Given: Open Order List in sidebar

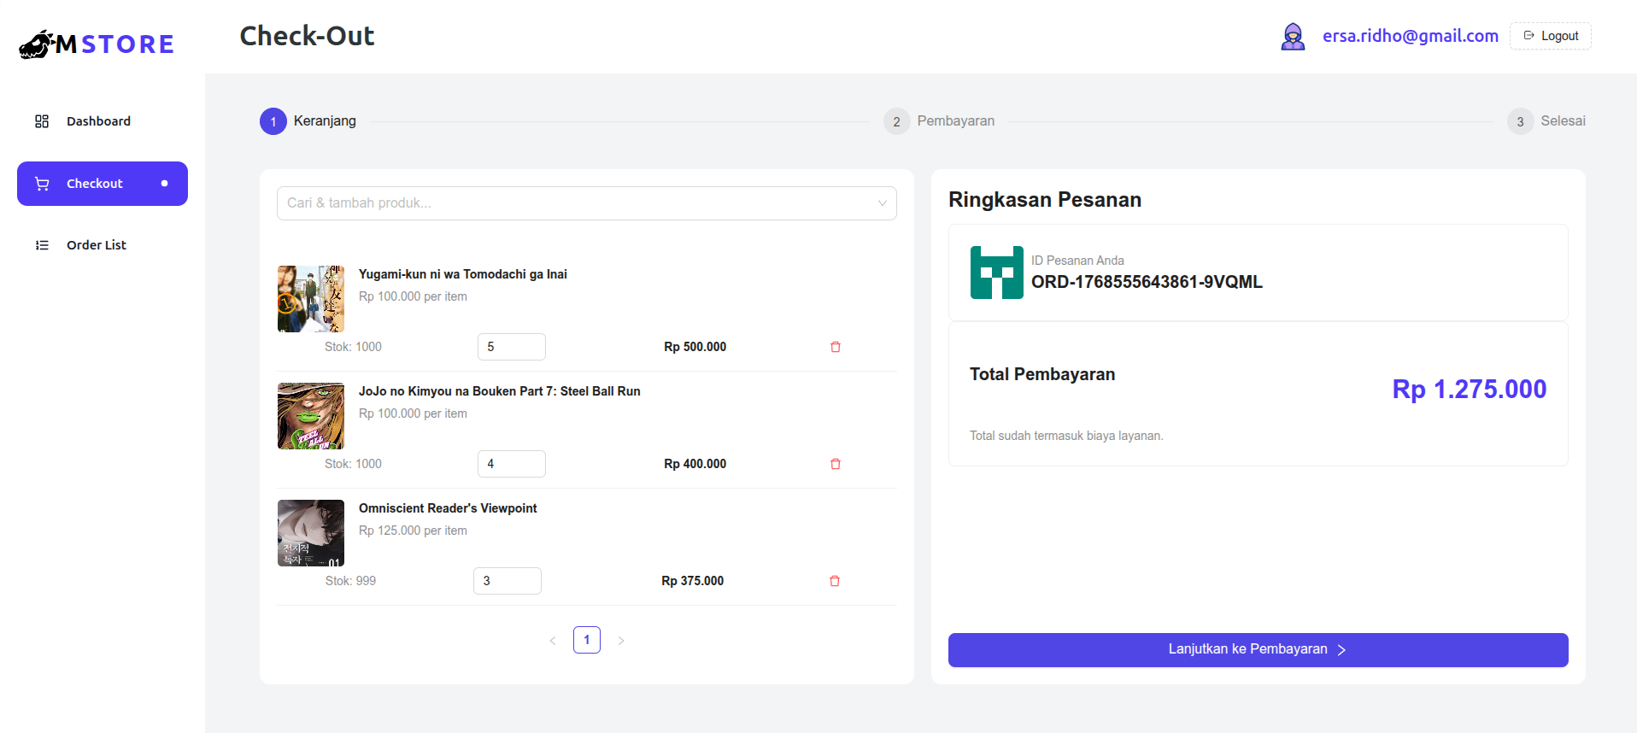Looking at the screenshot, I should pyautogui.click(x=96, y=245).
